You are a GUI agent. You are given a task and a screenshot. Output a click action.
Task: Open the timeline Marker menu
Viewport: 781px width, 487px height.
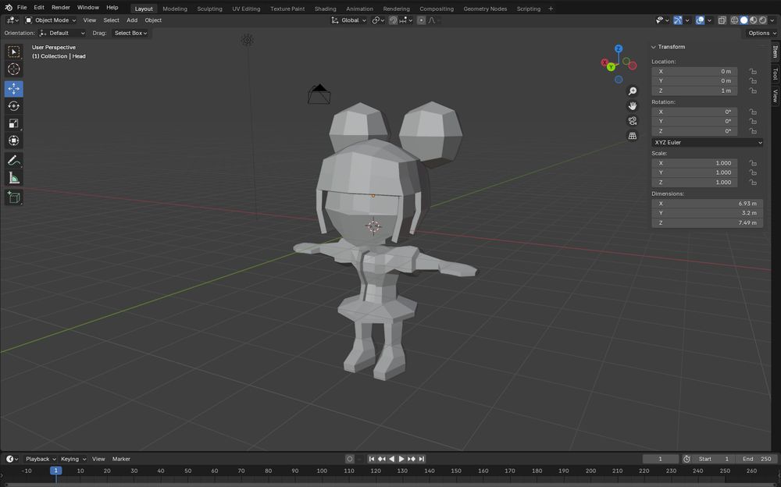point(121,459)
